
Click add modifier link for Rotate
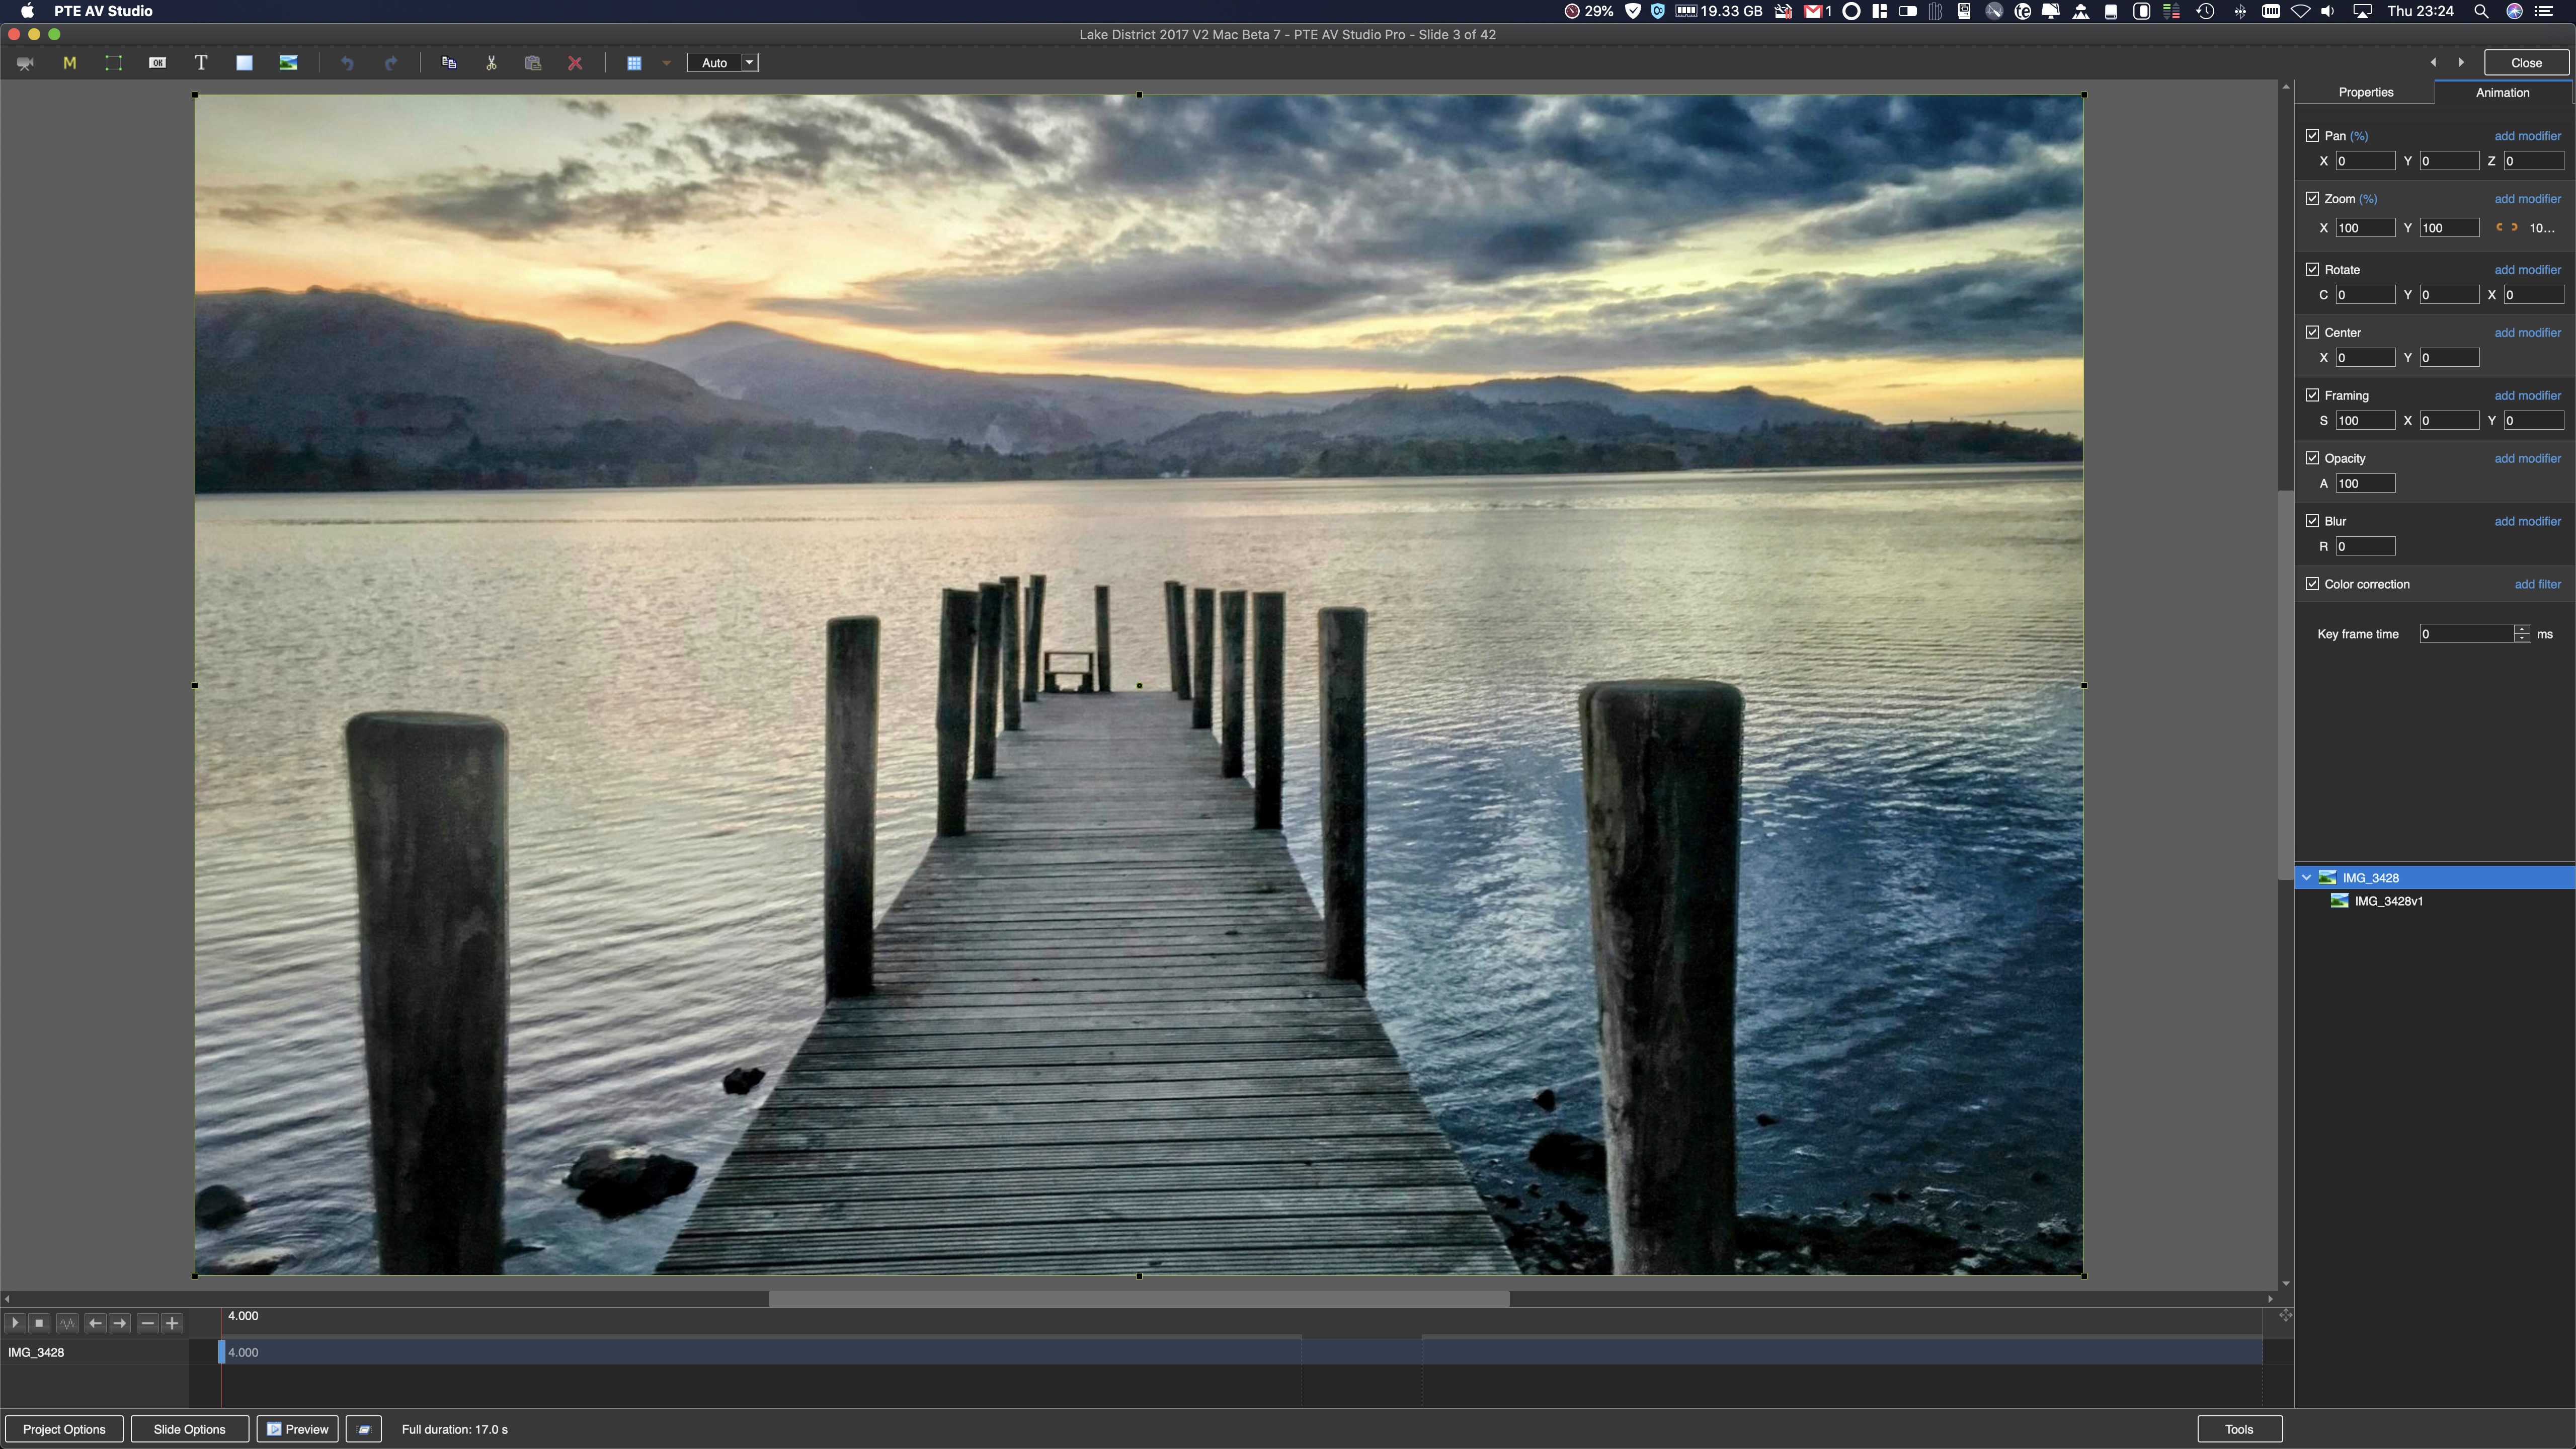2527,270
